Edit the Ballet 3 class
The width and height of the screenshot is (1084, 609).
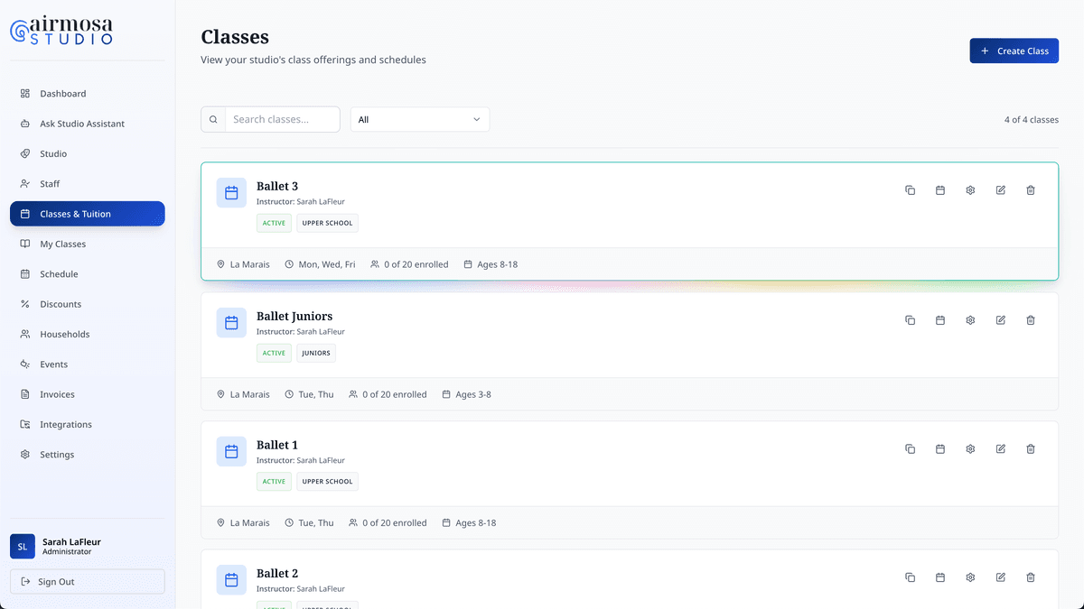(1000, 189)
